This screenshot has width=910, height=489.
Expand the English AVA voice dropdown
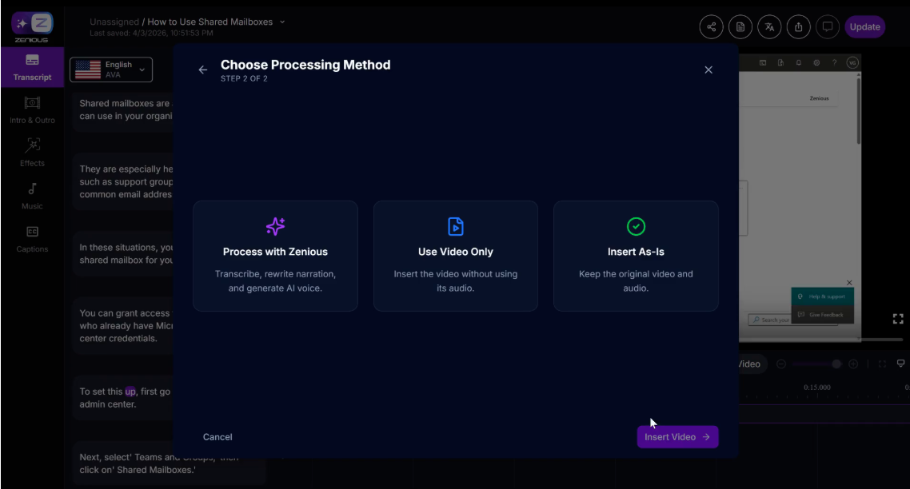tap(111, 70)
